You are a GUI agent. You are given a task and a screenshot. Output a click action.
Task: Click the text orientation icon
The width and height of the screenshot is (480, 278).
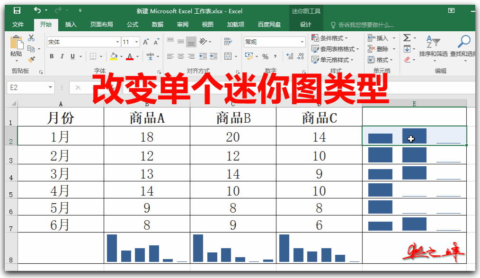[203, 41]
